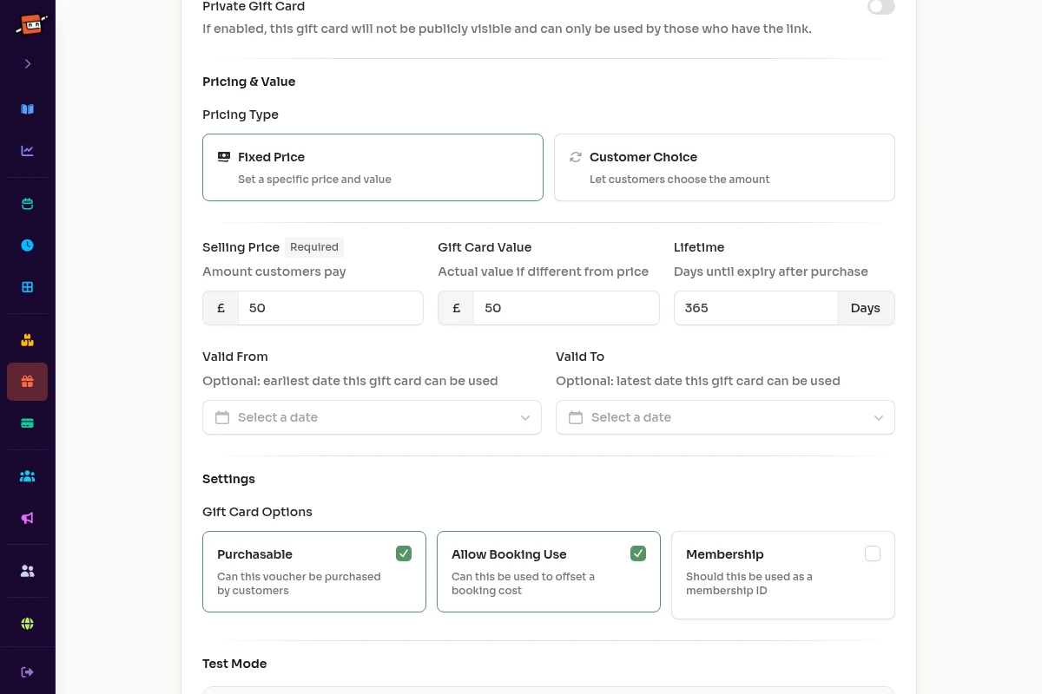This screenshot has width=1042, height=694.
Task: Open the clock icon in the sidebar
Action: (28, 246)
